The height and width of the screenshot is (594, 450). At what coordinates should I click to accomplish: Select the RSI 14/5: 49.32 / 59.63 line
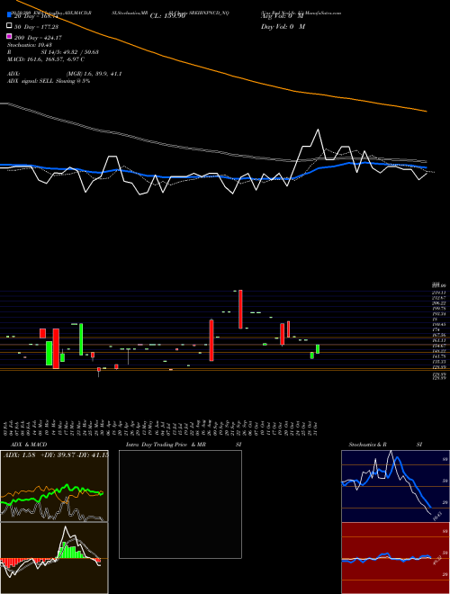53,52
